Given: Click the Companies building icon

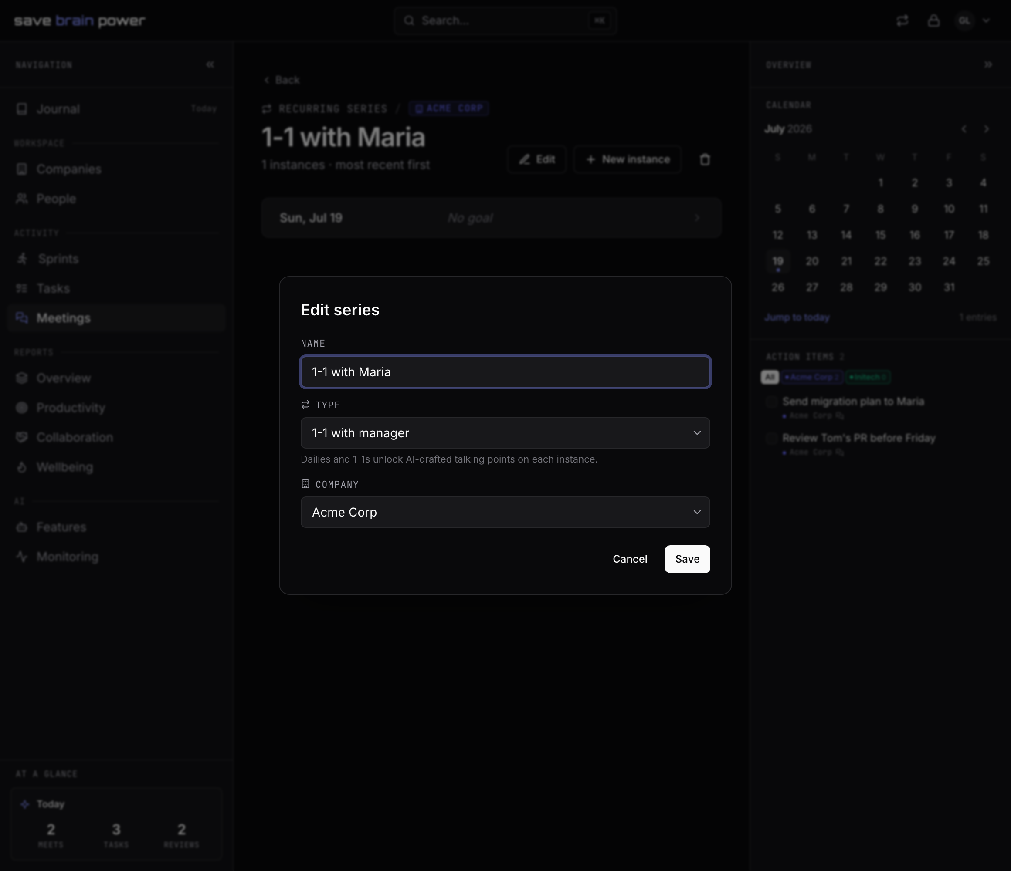Looking at the screenshot, I should [x=22, y=169].
